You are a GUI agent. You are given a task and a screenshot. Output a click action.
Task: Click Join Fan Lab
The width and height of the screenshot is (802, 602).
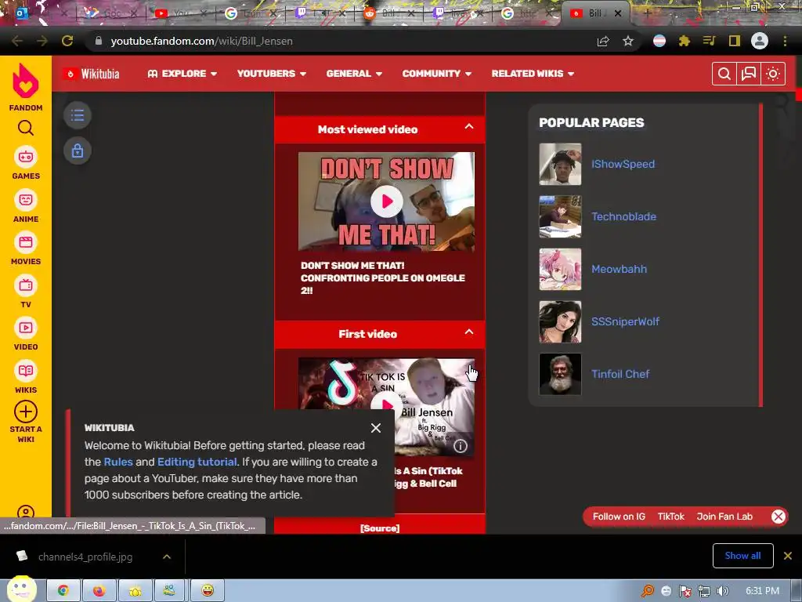[x=724, y=517]
